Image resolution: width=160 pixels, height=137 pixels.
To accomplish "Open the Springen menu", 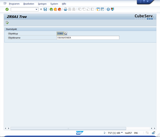I will click(x=42, y=4).
